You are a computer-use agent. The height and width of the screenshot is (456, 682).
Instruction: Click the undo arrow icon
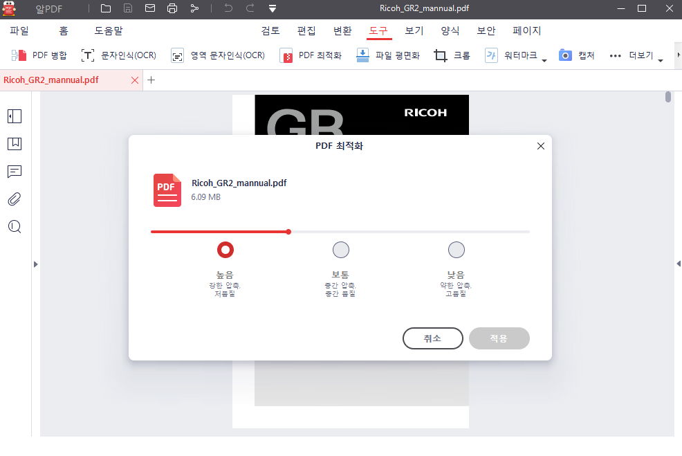pos(228,8)
